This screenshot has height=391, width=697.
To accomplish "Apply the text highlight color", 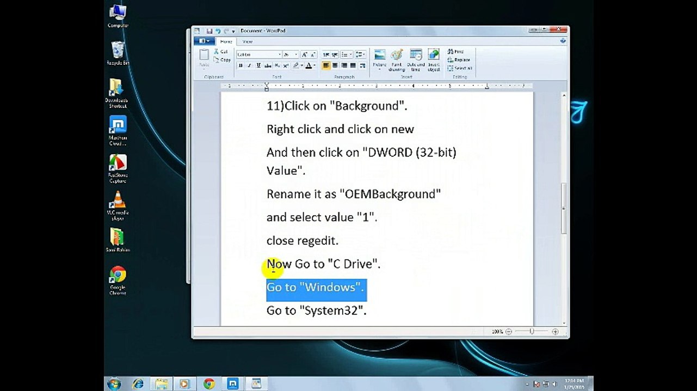I will (295, 66).
